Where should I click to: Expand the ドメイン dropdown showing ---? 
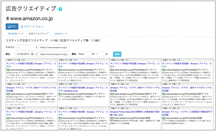coord(27,48)
